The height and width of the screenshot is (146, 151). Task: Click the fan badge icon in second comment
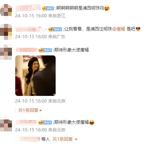[x=55, y=29]
